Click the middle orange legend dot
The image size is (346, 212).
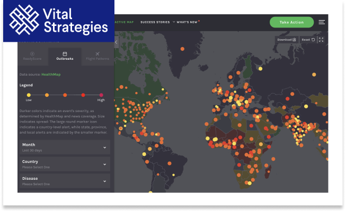65,95
